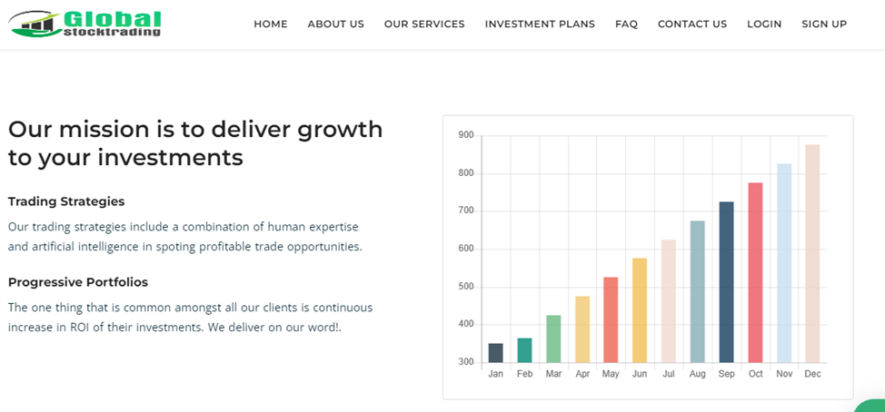Click the Global Stocktrading logo
This screenshot has height=412, width=885.
(87, 24)
